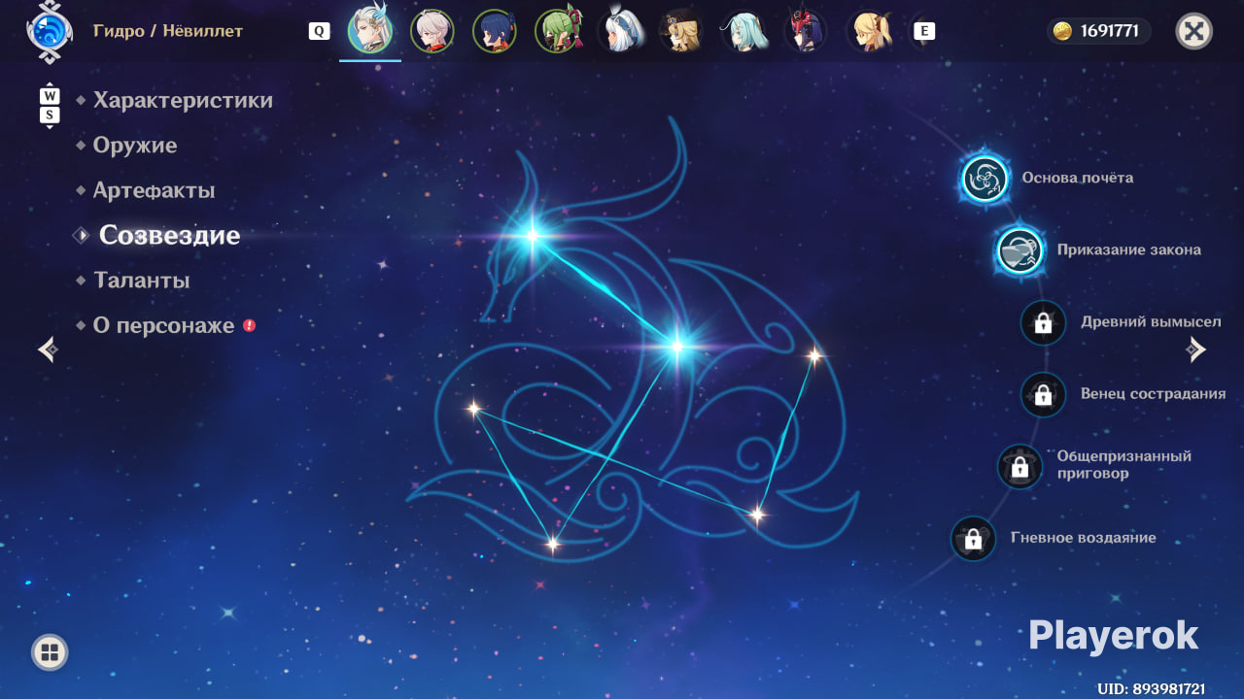Click the bright star at the constellation's center
Viewport: 1244px width, 699px height.
point(676,345)
